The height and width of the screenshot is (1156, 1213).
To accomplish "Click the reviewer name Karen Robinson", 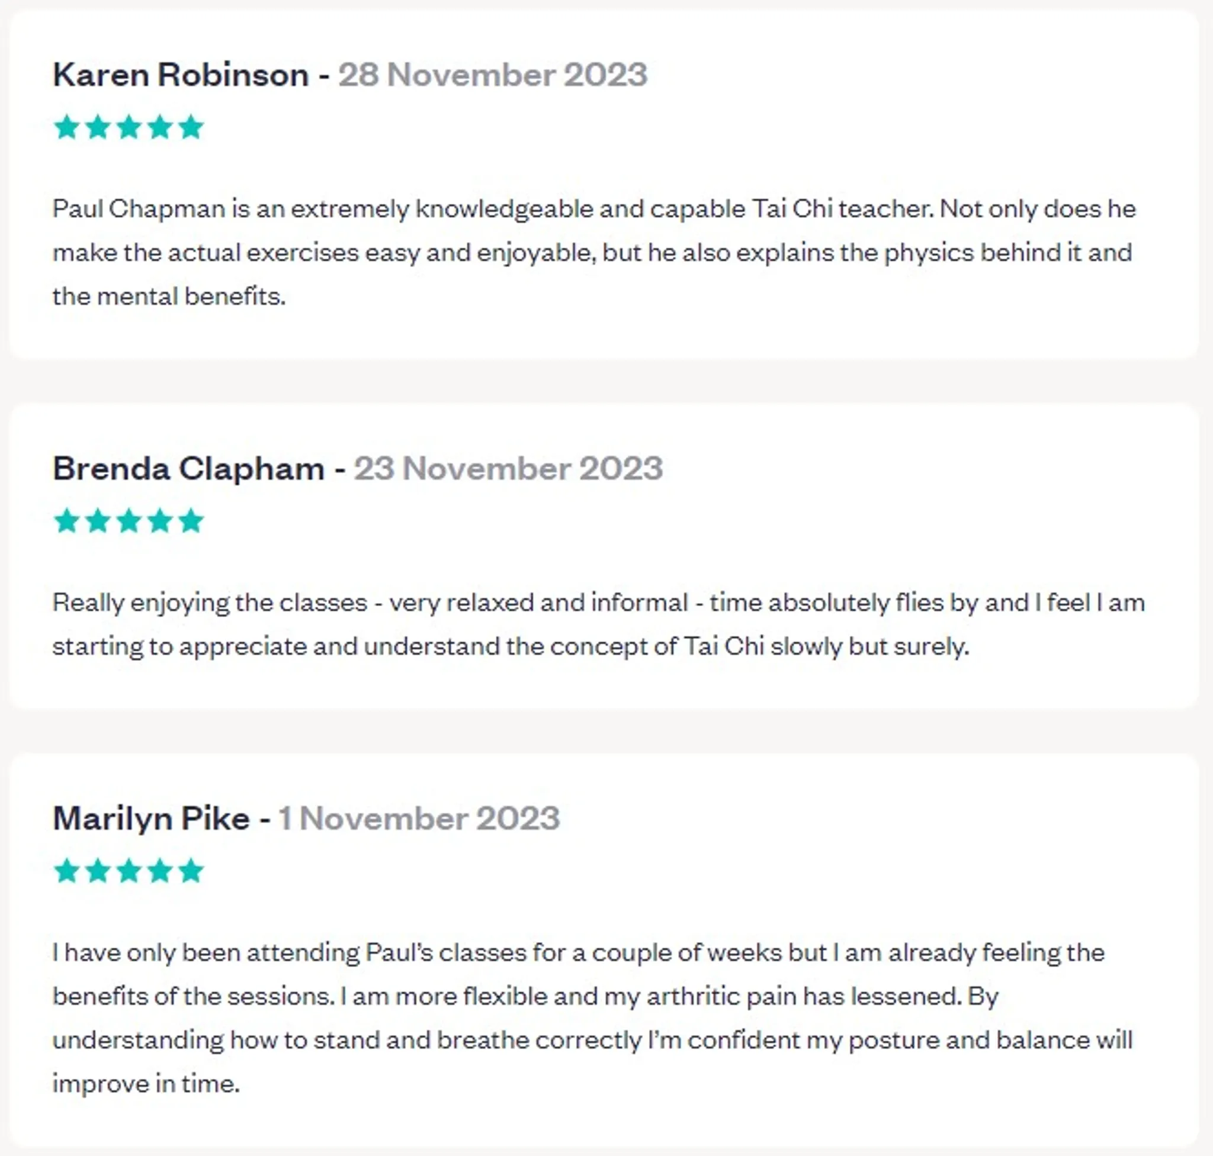I will [181, 75].
